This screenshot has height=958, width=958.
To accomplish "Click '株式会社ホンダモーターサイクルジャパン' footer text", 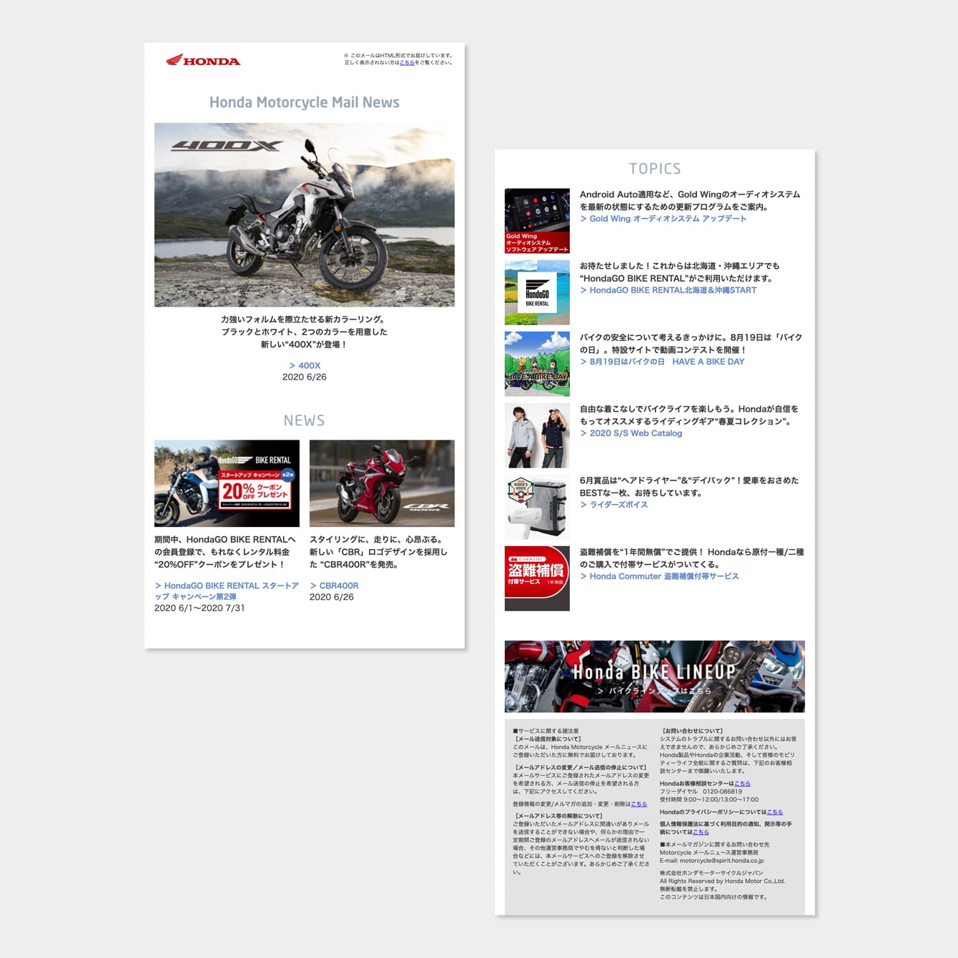I will tap(711, 873).
